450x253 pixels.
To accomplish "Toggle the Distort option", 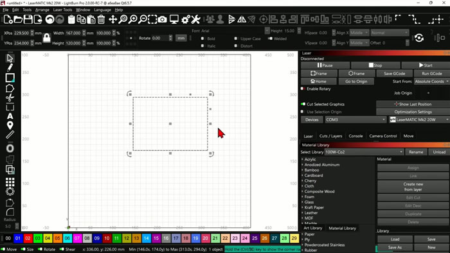I will pos(236,46).
